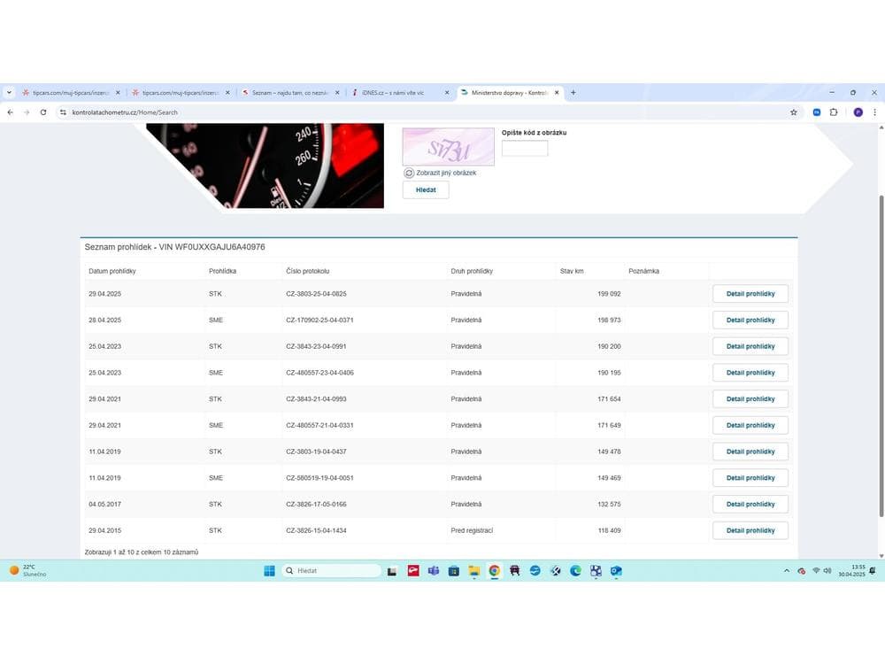Reload the page with the refresh icon
Viewport: 885px width, 664px height.
click(x=43, y=112)
